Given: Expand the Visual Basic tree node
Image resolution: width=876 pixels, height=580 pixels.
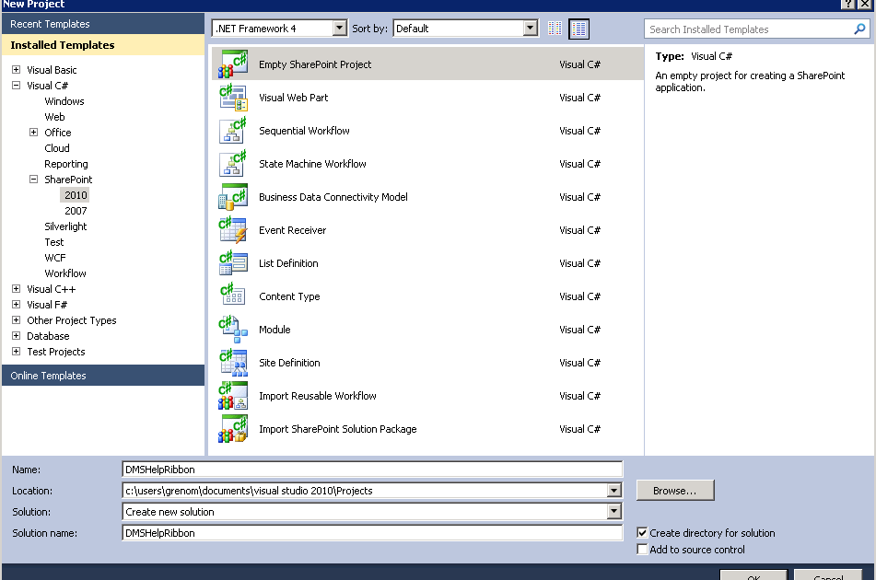Looking at the screenshot, I should pyautogui.click(x=17, y=70).
